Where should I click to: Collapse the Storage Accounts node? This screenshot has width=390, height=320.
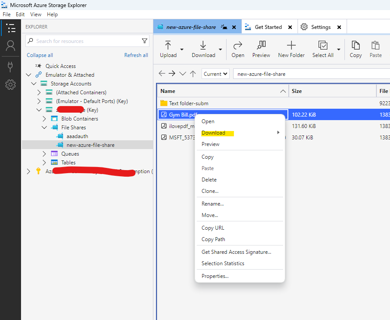[34, 84]
